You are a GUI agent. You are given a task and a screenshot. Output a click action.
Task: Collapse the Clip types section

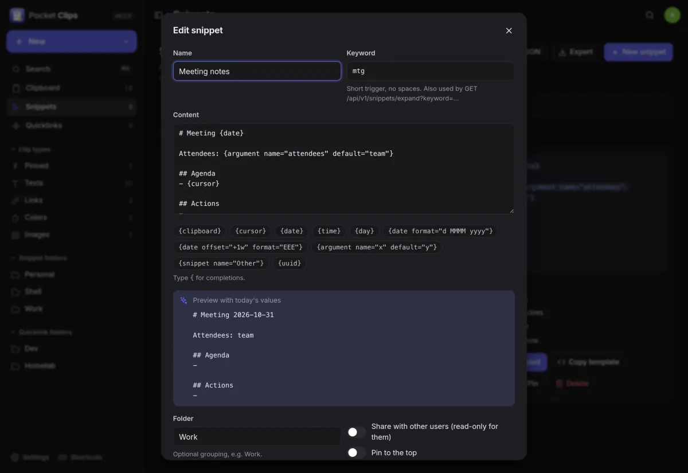31,150
